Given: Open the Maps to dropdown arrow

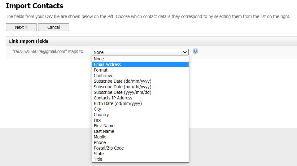Looking at the screenshot, I should click(x=185, y=52).
